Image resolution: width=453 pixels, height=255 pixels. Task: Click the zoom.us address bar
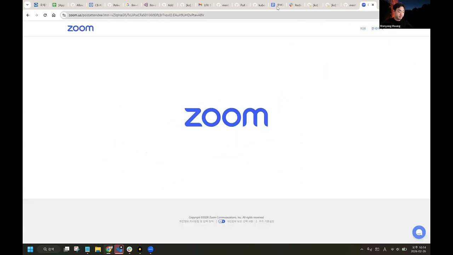(x=219, y=15)
